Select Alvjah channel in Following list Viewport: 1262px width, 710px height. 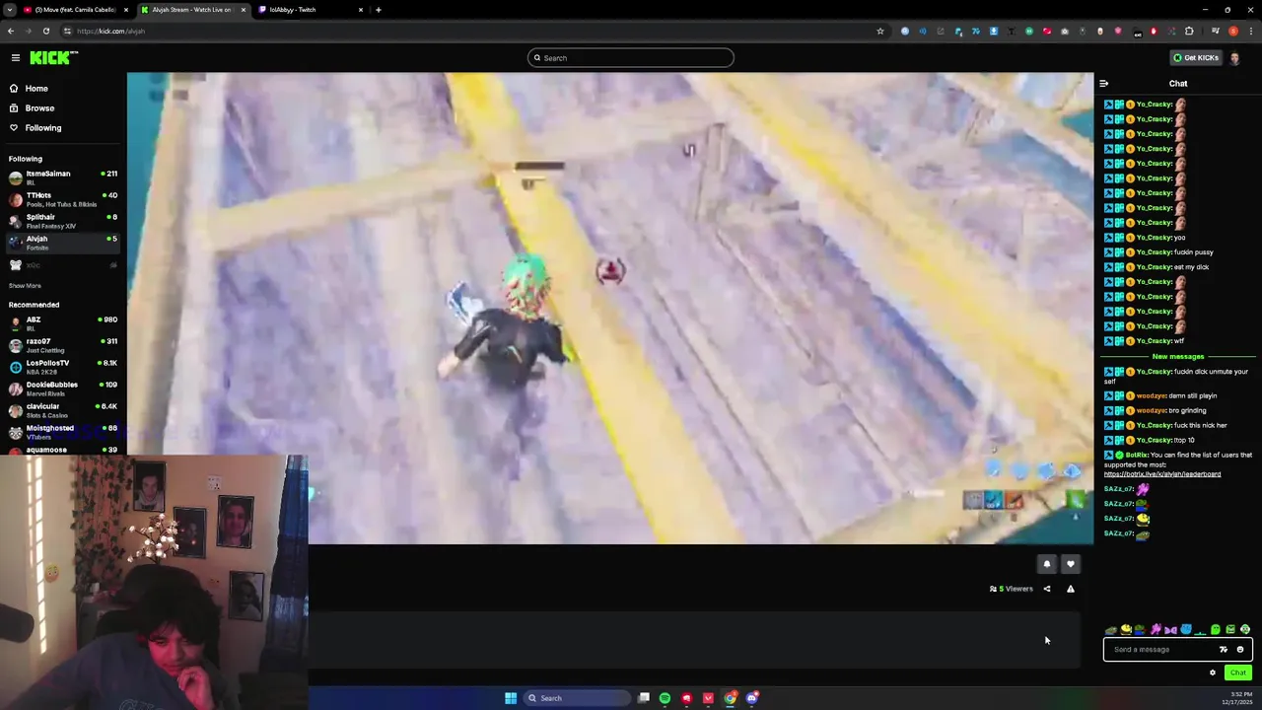[x=63, y=243]
